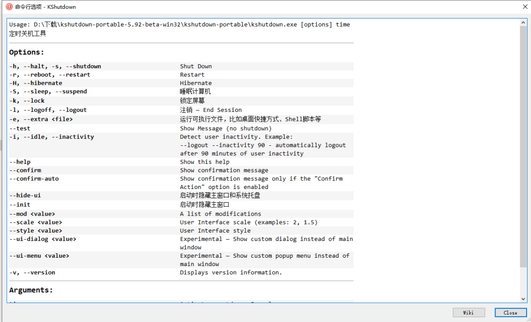Click the "--confirm" option text

click(25, 170)
